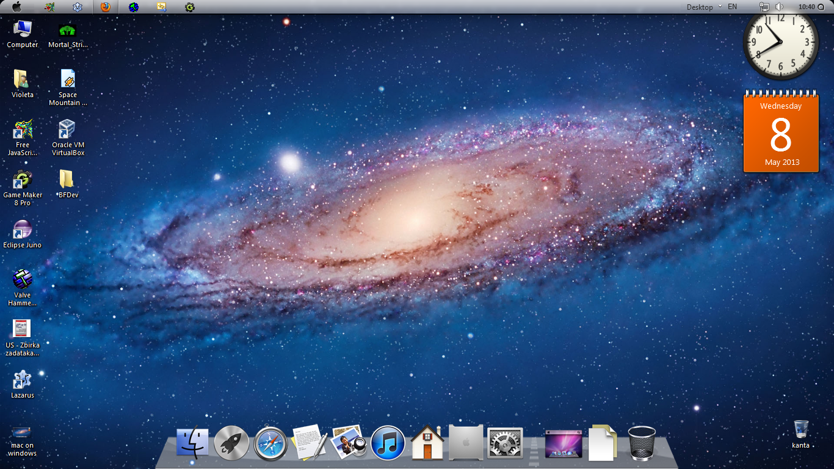Click the orange calendar gadget
The image size is (834, 469).
(781, 134)
